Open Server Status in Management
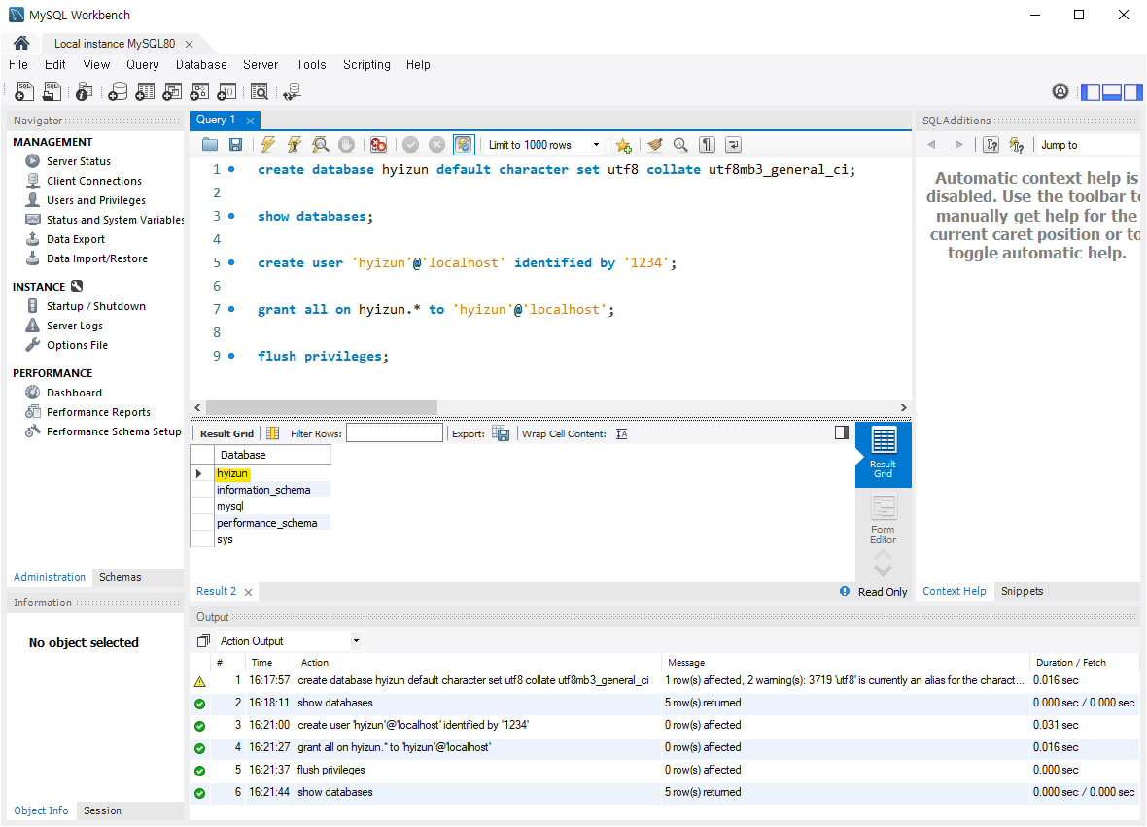This screenshot has width=1147, height=827. (x=79, y=161)
